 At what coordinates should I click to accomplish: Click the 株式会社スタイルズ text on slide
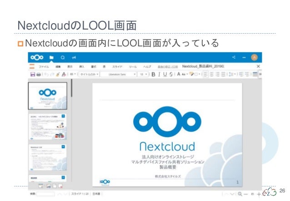(x=168, y=176)
